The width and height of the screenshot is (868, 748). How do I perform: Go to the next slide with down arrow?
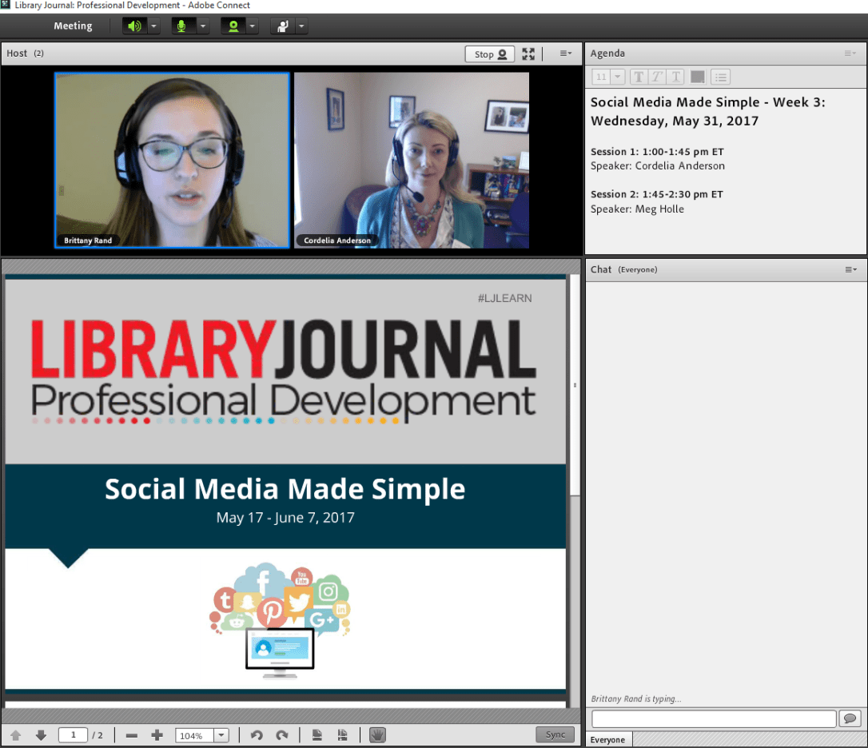point(41,735)
